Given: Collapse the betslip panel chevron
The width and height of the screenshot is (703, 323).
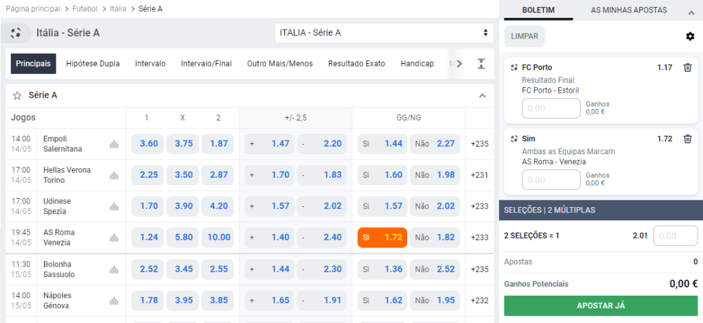Looking at the screenshot, I should 691,11.
